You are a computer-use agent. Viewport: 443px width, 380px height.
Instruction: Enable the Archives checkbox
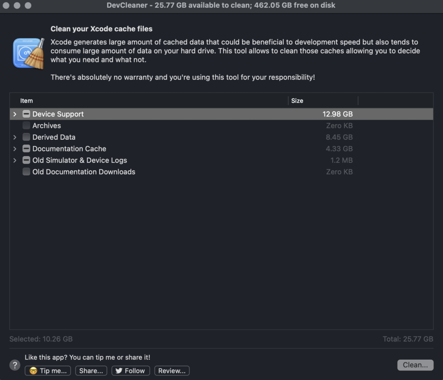click(26, 126)
